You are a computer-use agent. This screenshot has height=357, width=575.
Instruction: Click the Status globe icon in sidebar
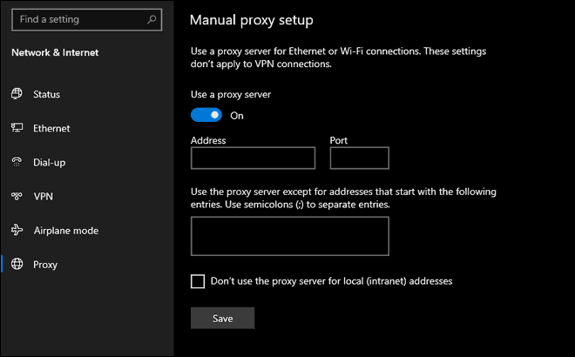pos(17,94)
